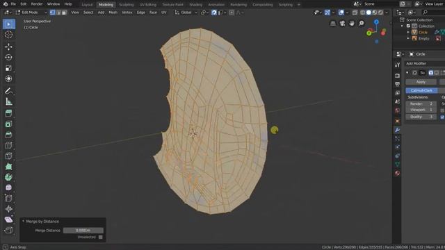Select the Inset Faces tool
The image size is (445, 250).
[8, 124]
